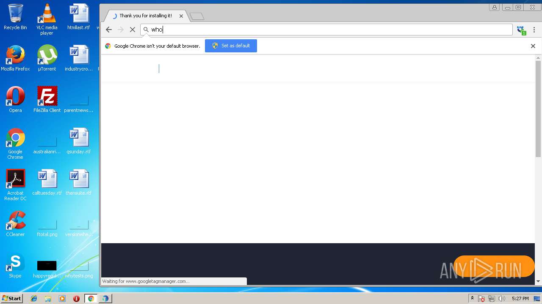Viewport: 542px width, 304px height.
Task: Show hidden system tray icons
Action: (472, 299)
